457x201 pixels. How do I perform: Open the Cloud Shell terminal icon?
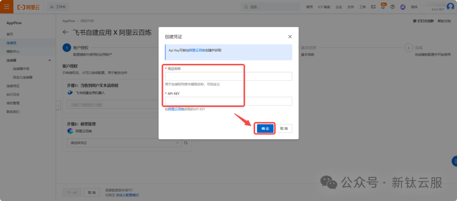click(373, 7)
